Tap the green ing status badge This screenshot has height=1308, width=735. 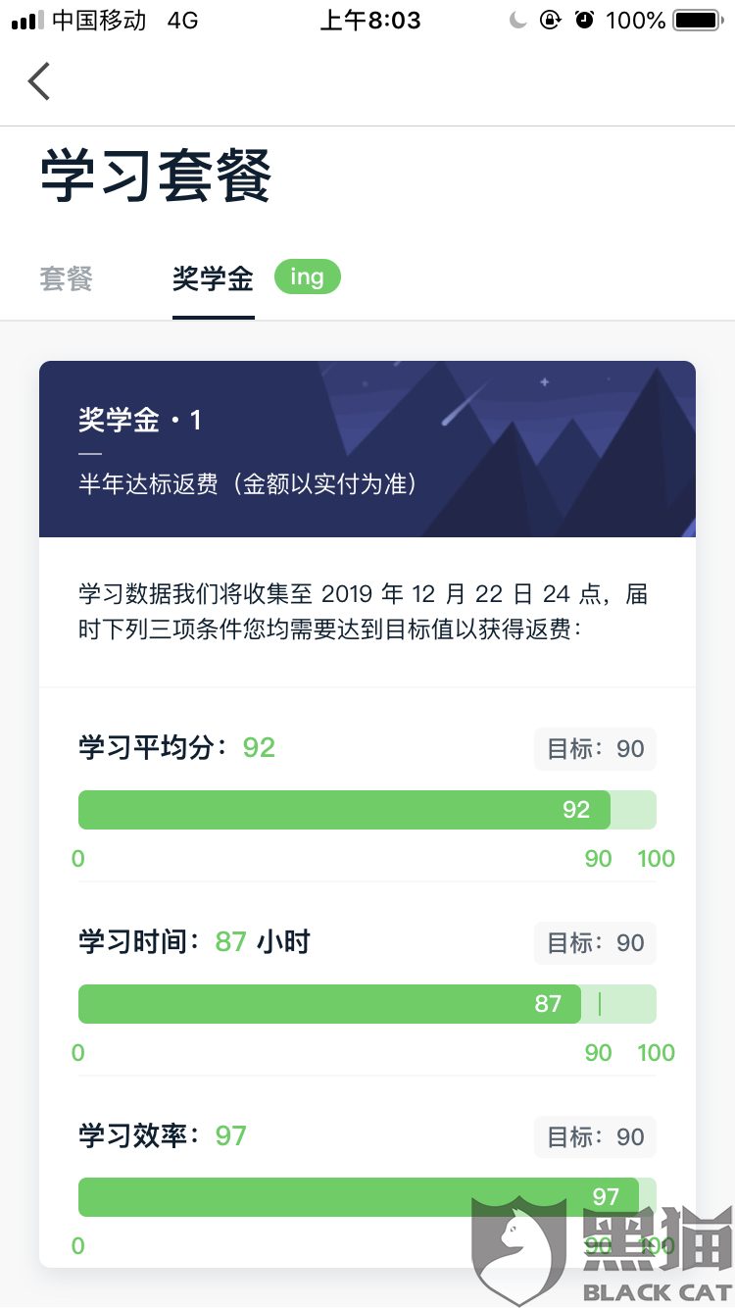point(307,277)
